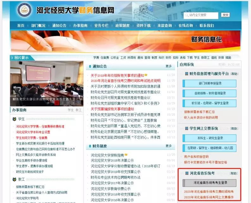Screen dimensions: 251x203
Task: Switch 办事指南 to the 教工 tab
Action: pyautogui.click(x=78, y=110)
